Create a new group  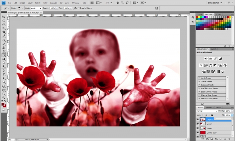coord(221,139)
